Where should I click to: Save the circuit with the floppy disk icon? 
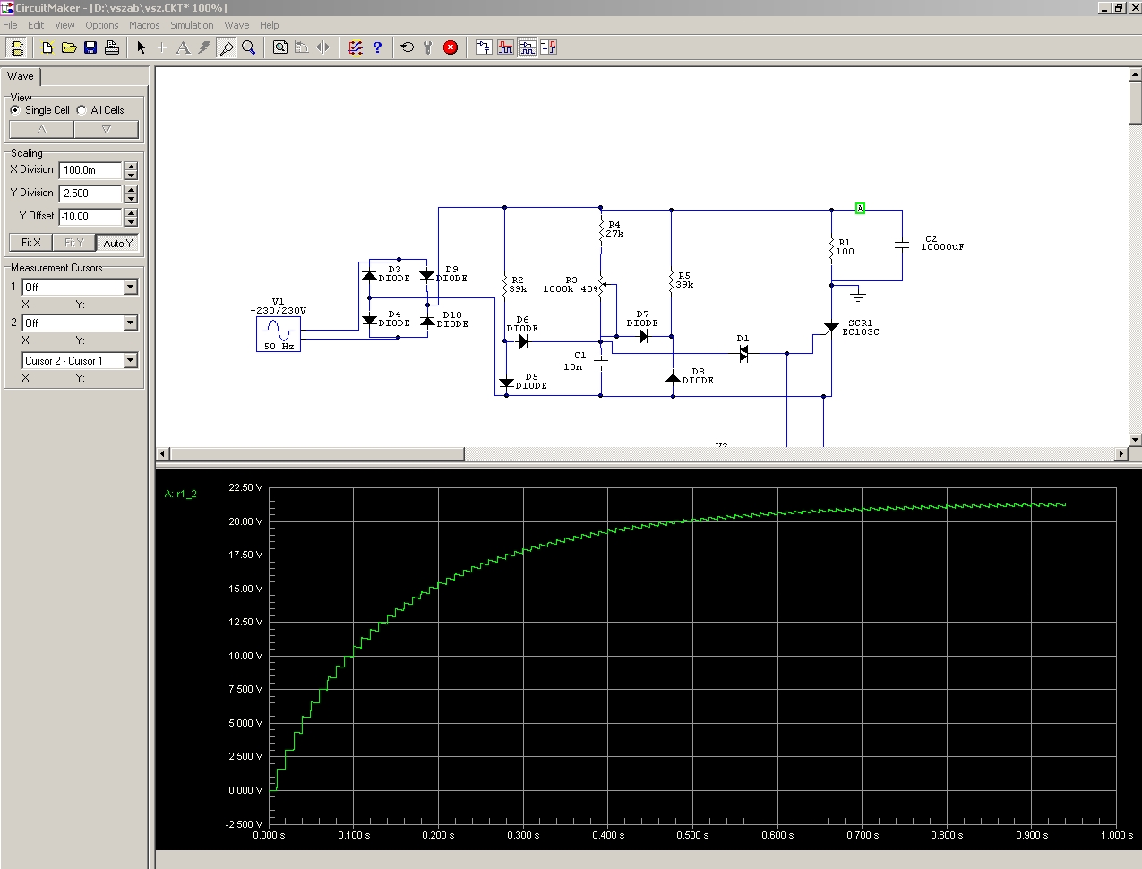(90, 47)
